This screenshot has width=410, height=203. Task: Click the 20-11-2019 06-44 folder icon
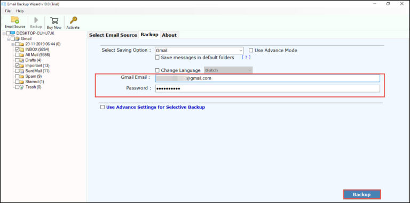[x=22, y=44]
